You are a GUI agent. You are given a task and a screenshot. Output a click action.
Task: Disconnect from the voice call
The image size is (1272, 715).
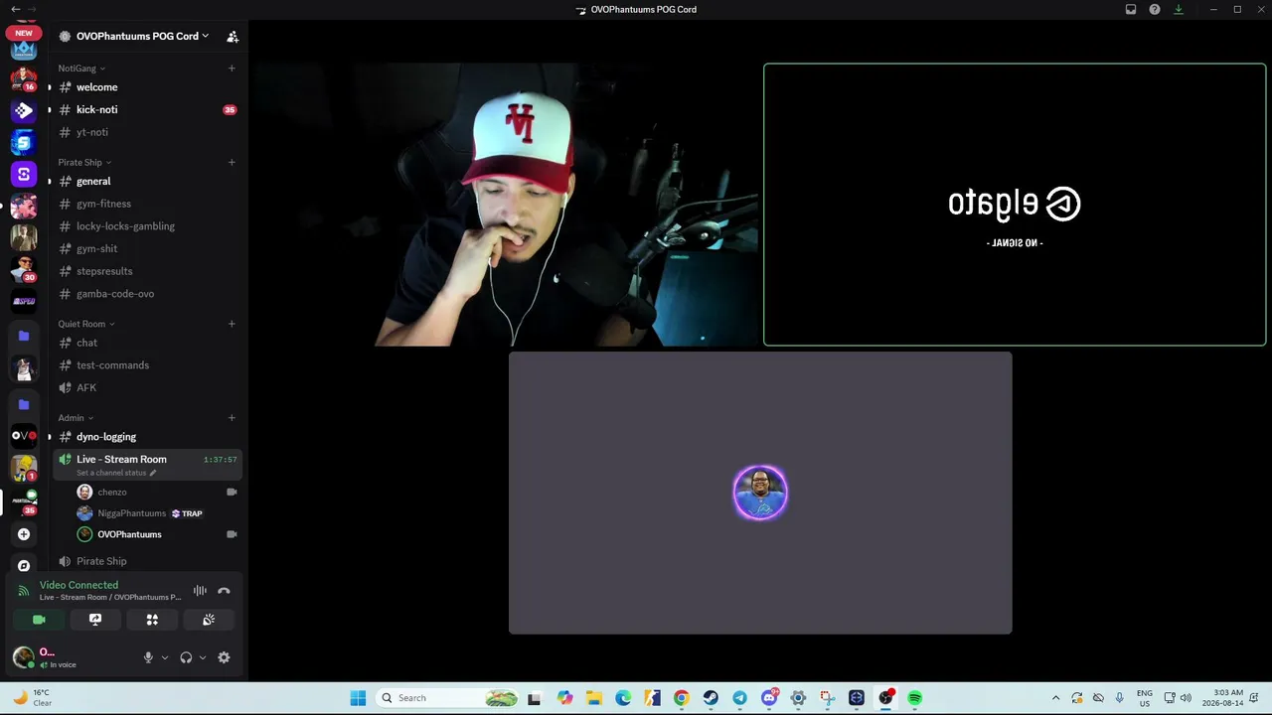click(224, 591)
